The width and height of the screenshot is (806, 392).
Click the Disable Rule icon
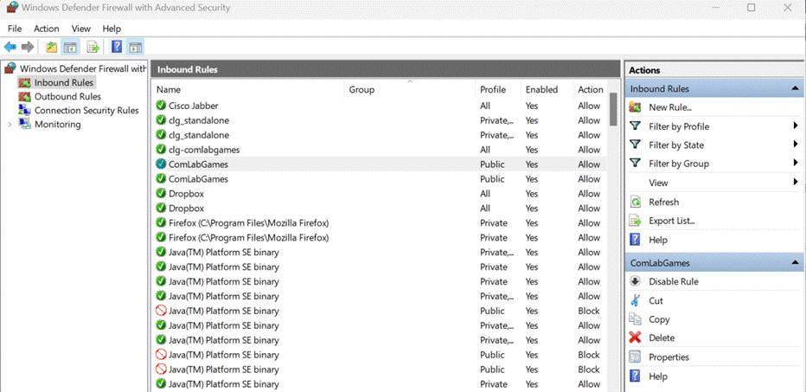pos(636,281)
